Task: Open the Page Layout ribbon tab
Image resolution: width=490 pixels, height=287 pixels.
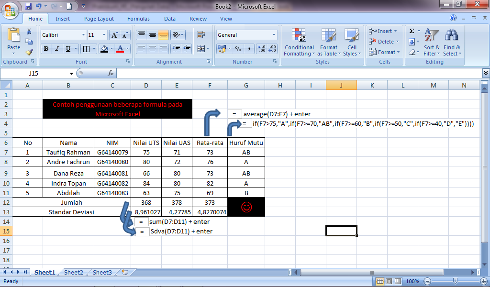Action: pos(99,19)
